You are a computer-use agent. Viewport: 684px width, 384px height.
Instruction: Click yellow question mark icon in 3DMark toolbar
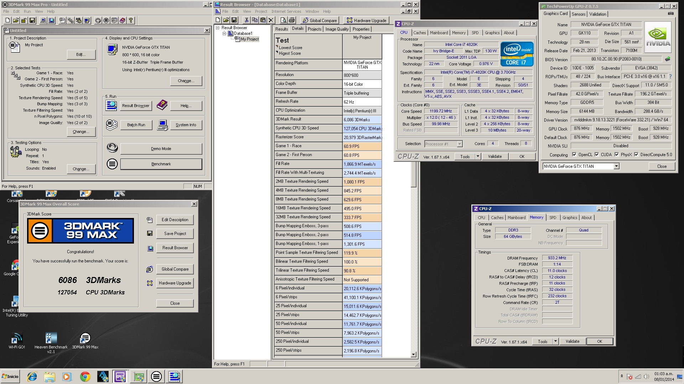(x=131, y=20)
